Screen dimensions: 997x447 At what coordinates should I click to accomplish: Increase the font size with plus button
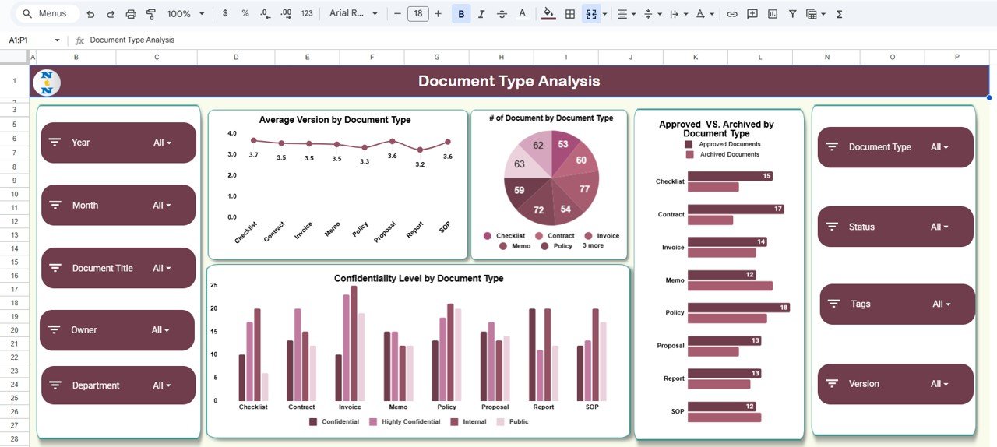pyautogui.click(x=438, y=14)
